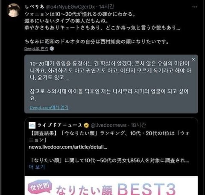Open the なりたい顔 BEST3 image

pos(111,186)
